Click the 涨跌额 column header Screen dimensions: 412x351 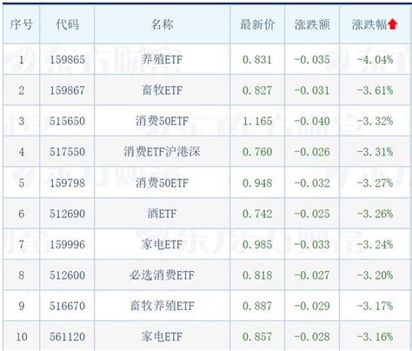point(312,24)
